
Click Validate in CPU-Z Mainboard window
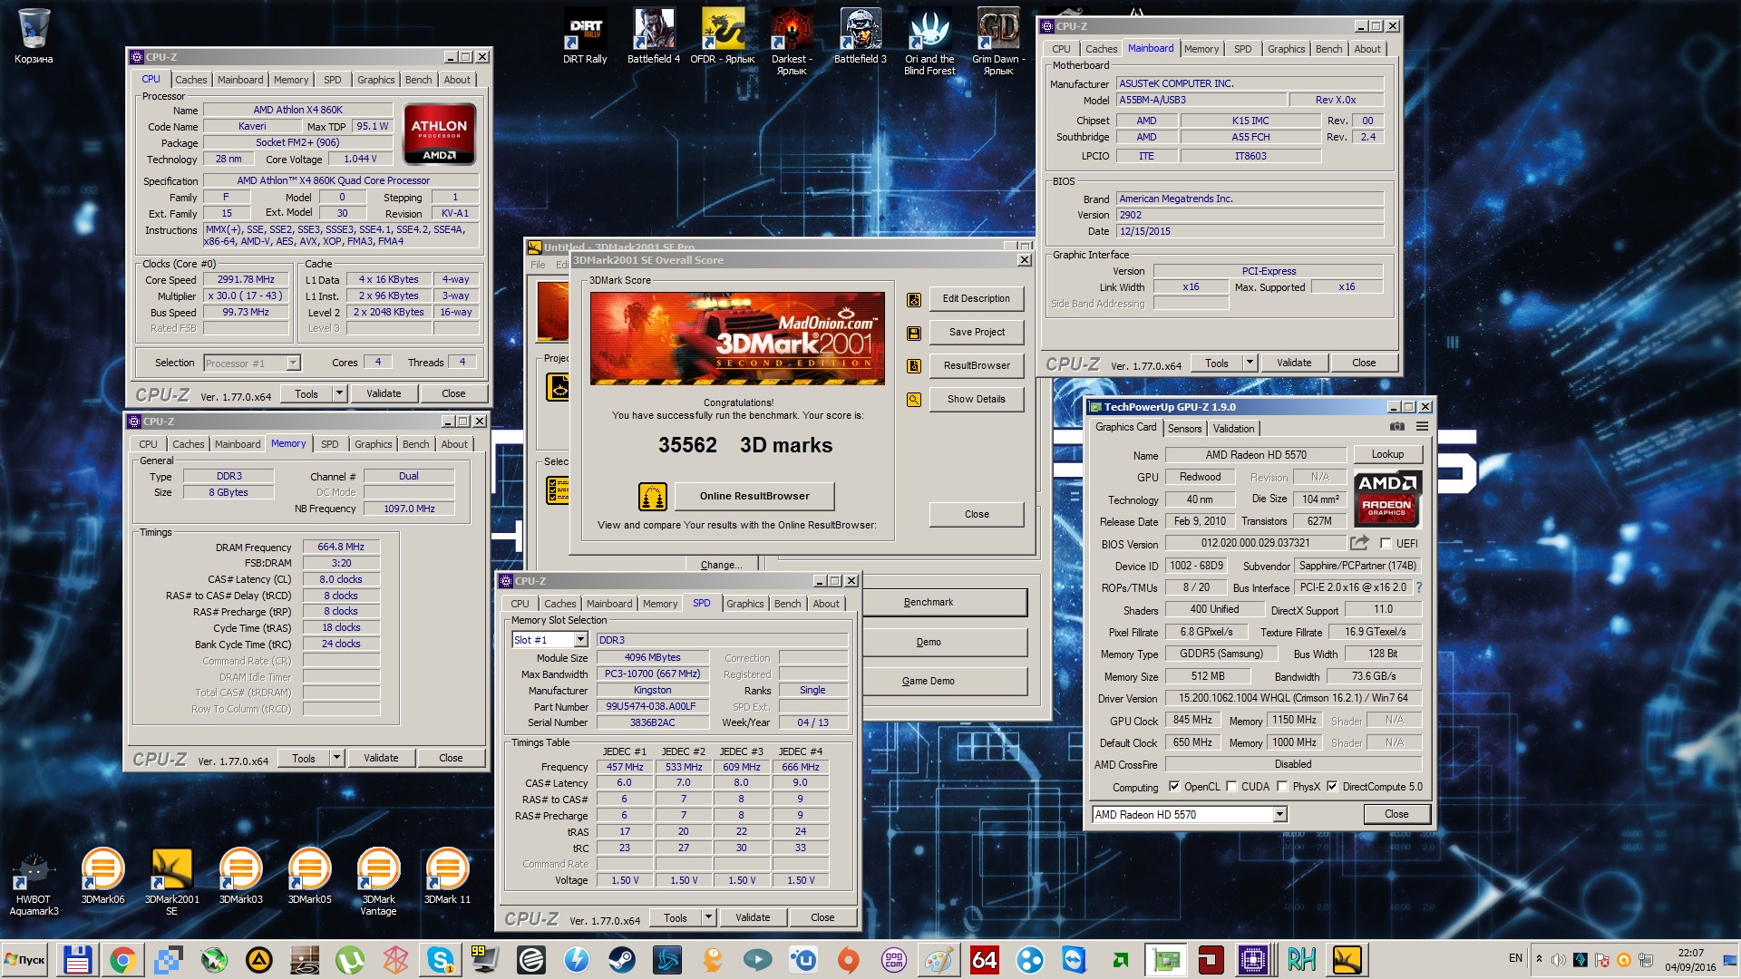tap(1294, 363)
